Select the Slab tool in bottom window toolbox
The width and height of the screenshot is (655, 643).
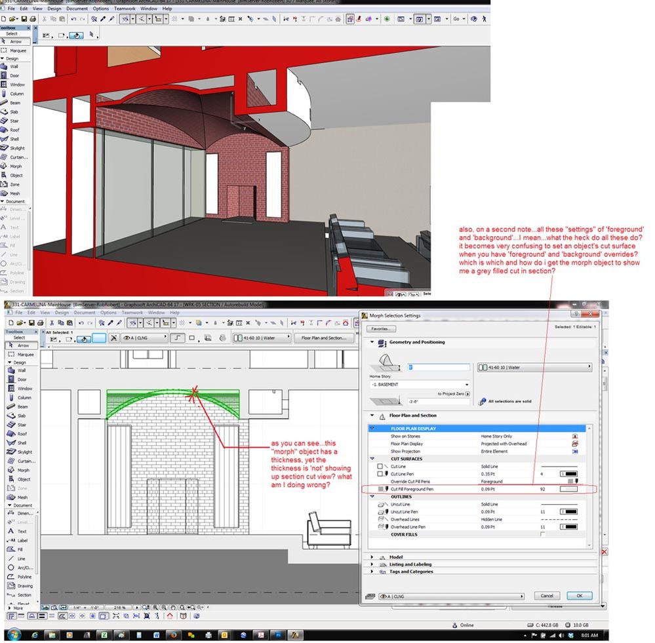click(21, 416)
